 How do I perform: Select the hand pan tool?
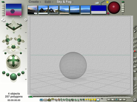tap(135, 92)
